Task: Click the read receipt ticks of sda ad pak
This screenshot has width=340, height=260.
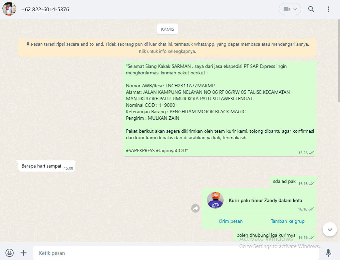Action: tap(311, 184)
